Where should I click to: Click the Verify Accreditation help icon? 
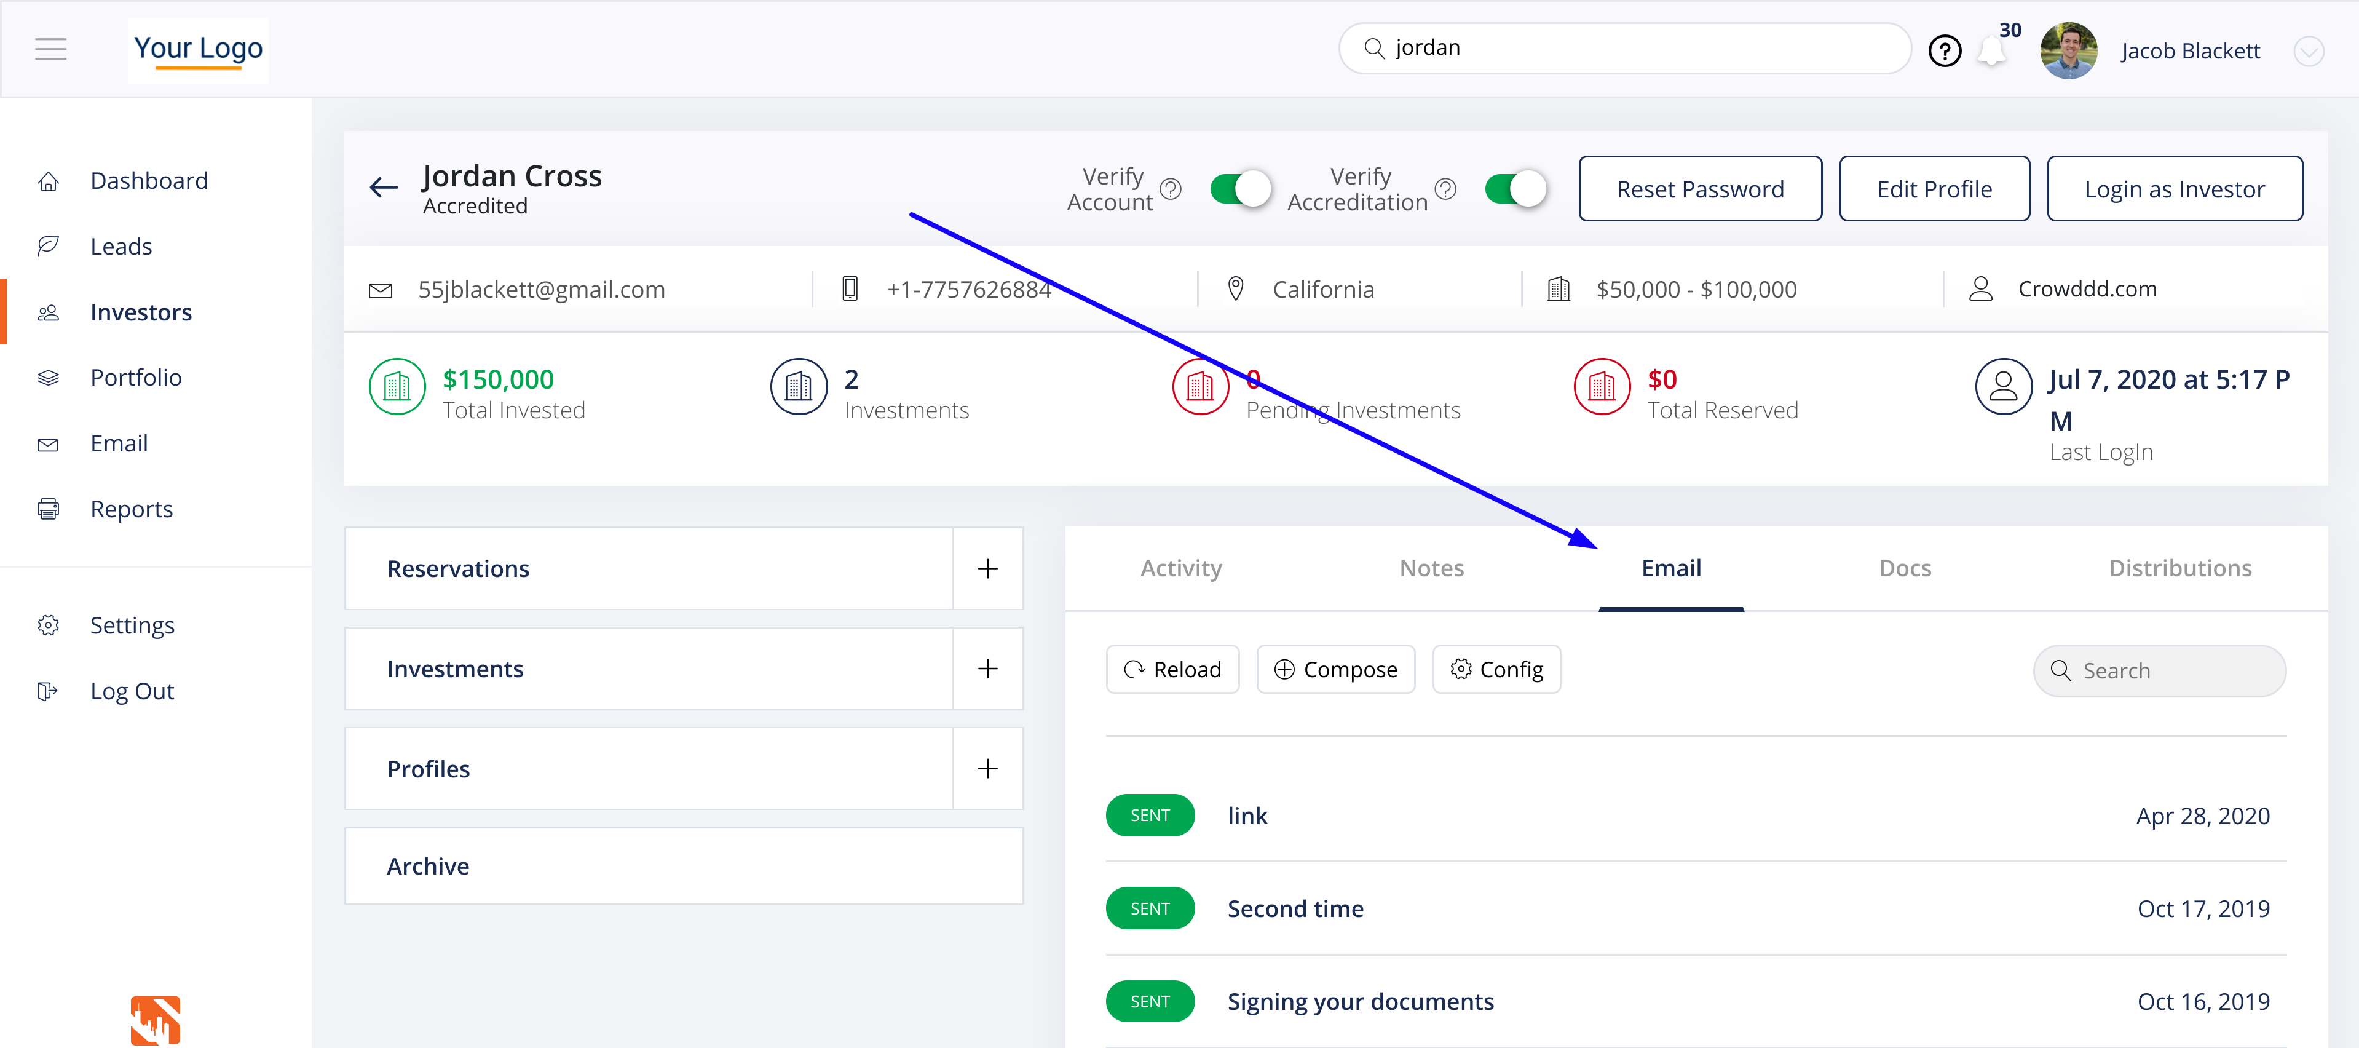point(1445,189)
